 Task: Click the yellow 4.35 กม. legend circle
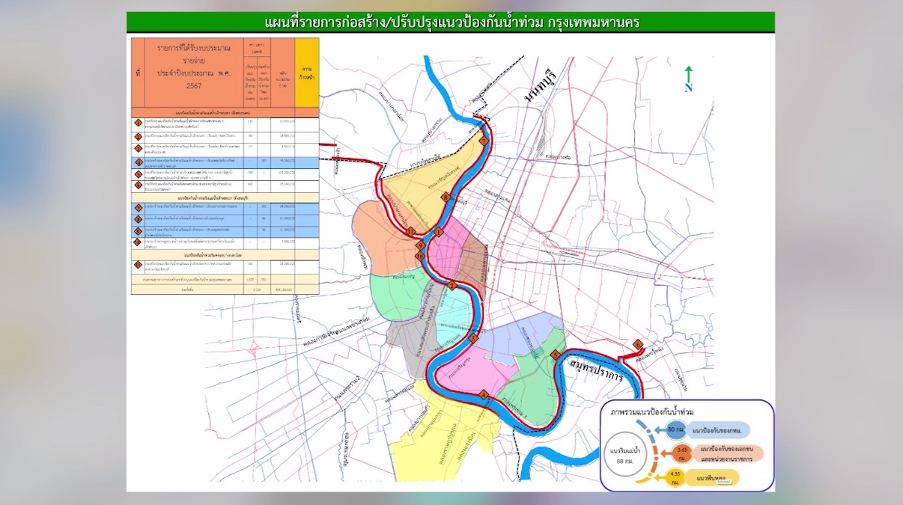click(674, 477)
